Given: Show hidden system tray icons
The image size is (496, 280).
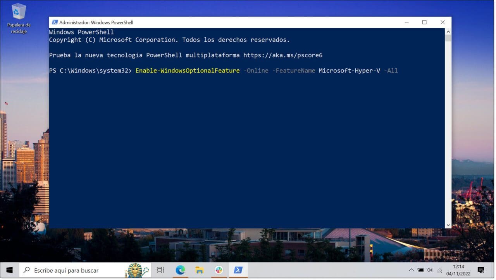Looking at the screenshot, I should click(411, 270).
